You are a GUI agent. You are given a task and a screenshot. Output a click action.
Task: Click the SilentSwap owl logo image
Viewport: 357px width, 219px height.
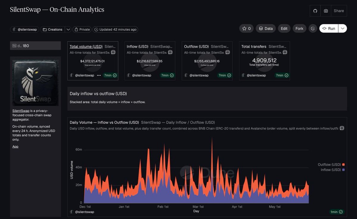tap(35, 83)
